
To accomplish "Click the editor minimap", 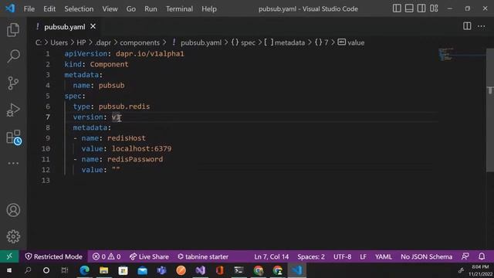I will coord(462,54).
